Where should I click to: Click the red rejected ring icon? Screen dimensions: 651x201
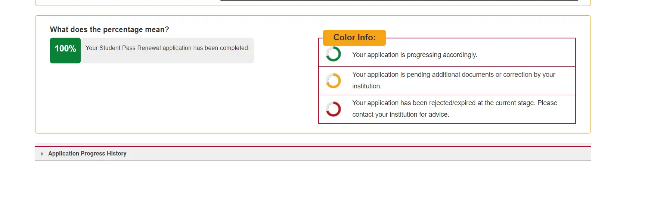click(x=333, y=109)
